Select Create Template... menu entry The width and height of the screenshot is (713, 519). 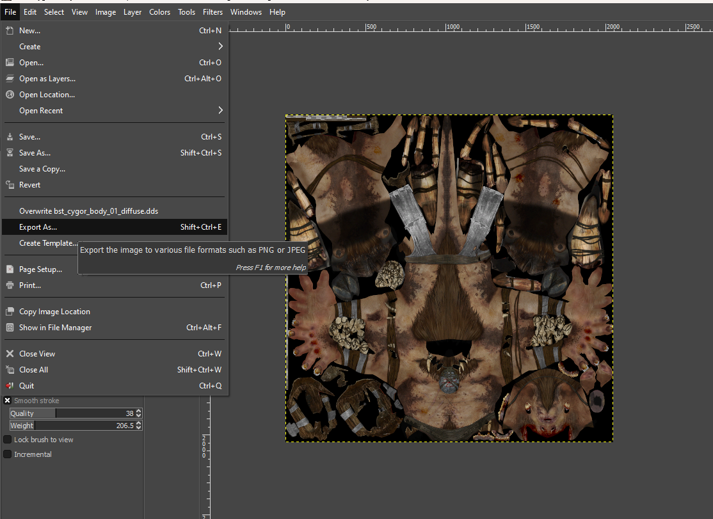coord(48,243)
